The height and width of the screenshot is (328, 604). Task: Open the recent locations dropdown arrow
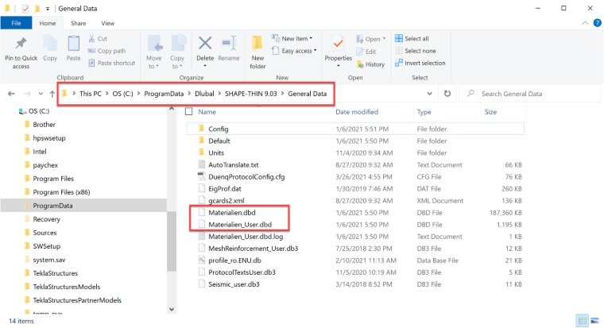tap(41, 94)
